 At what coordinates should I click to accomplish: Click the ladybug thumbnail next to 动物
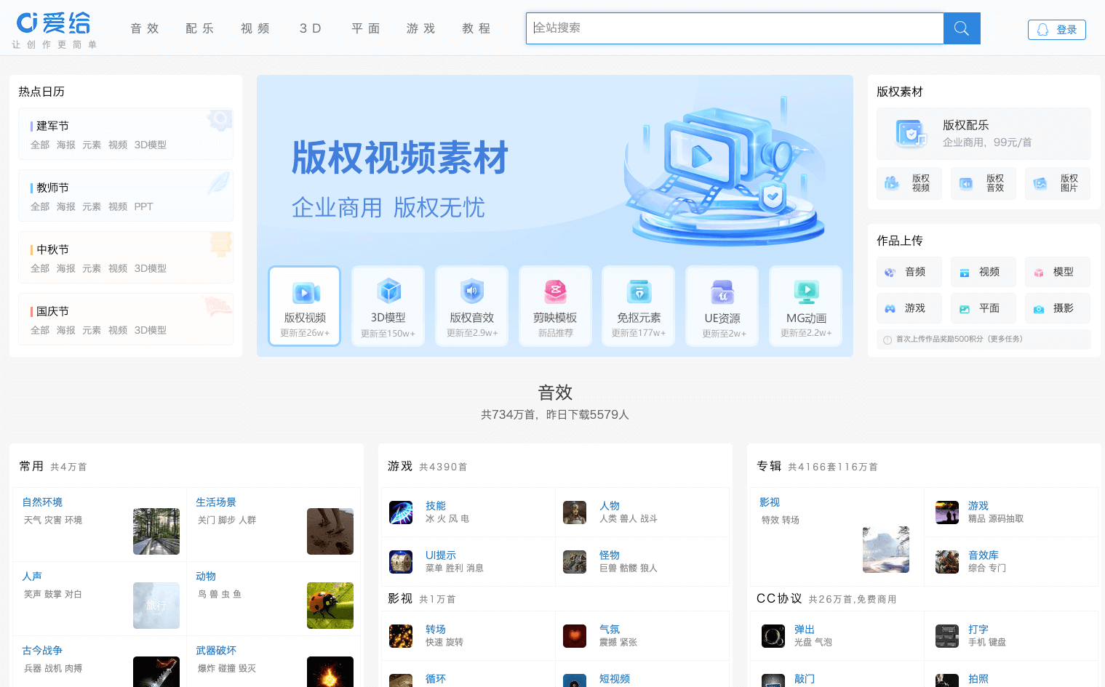pyautogui.click(x=330, y=605)
